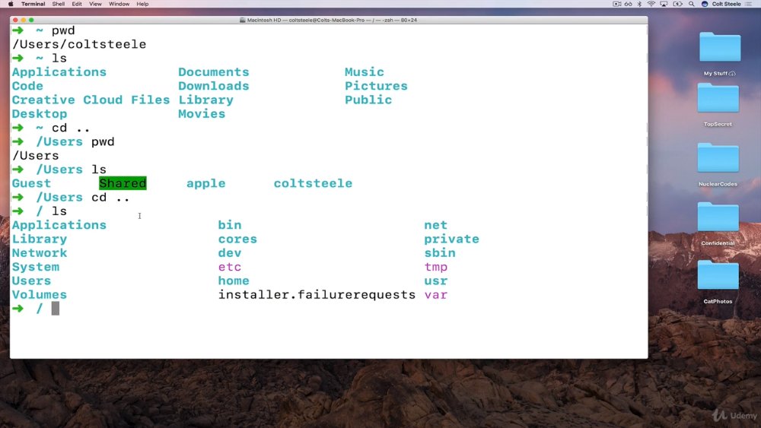The width and height of the screenshot is (761, 428).
Task: Click the 'bin' entry in root listing
Action: click(x=230, y=225)
